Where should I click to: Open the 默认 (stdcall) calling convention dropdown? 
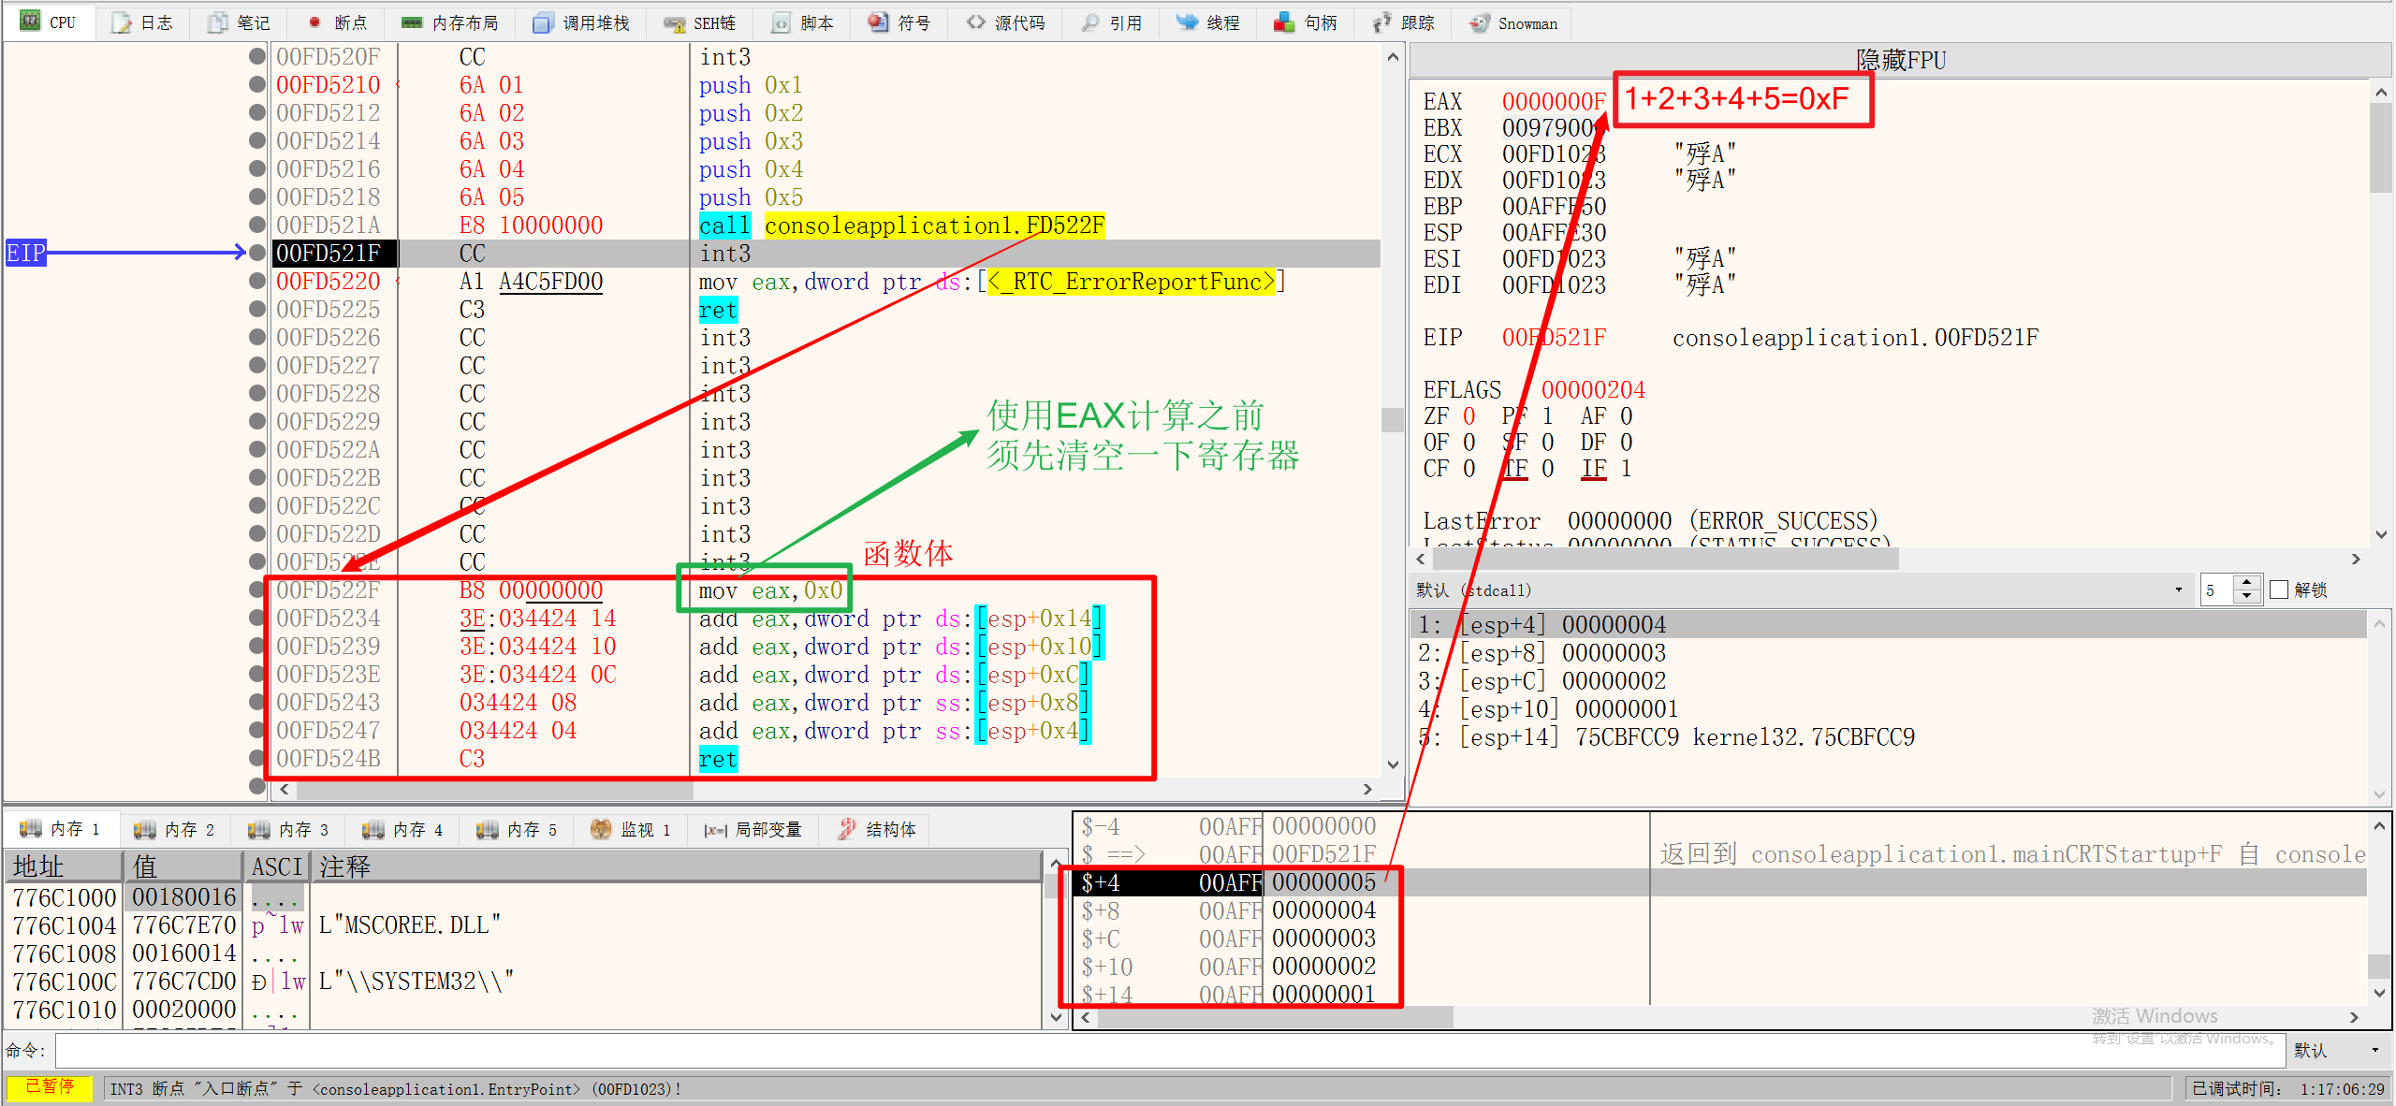(2178, 589)
